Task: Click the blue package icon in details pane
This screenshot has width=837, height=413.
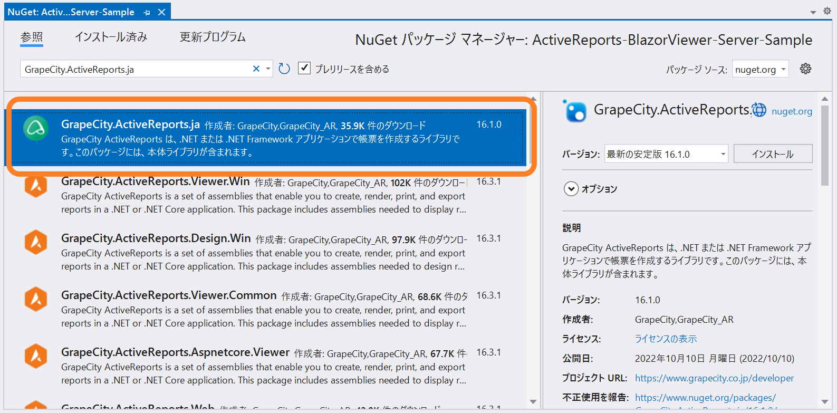Action: coord(574,111)
